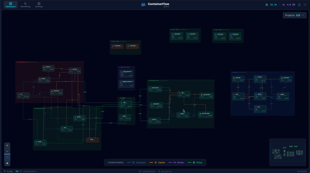
Task: Select the orange tonal-frontend in TONAL-J
Action: [x=132, y=46]
